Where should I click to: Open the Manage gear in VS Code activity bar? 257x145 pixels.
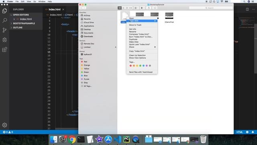4,125
